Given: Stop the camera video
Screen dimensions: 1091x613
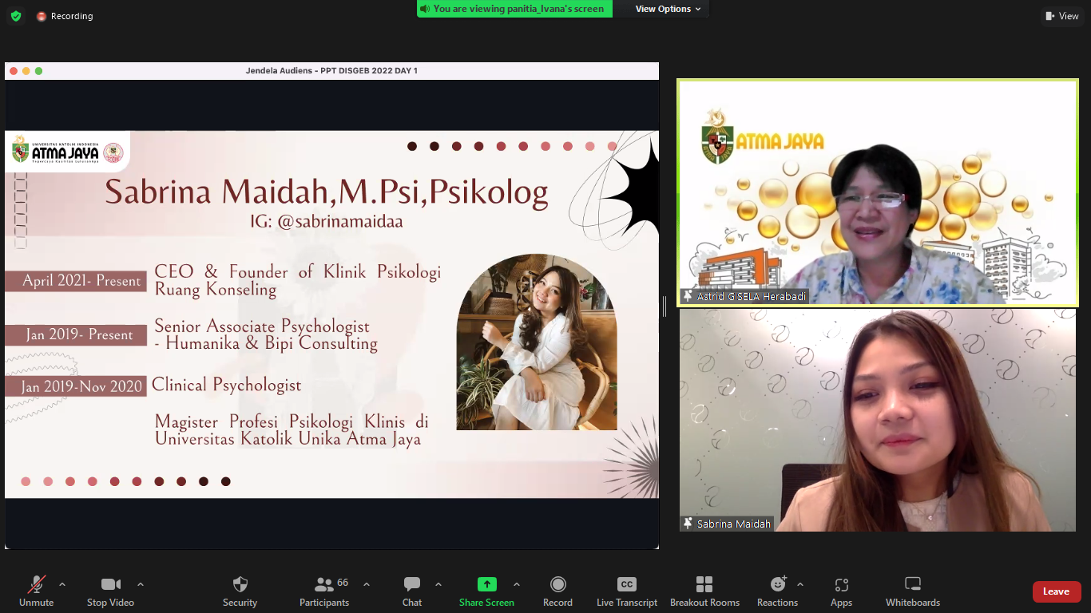Looking at the screenshot, I should [x=110, y=591].
